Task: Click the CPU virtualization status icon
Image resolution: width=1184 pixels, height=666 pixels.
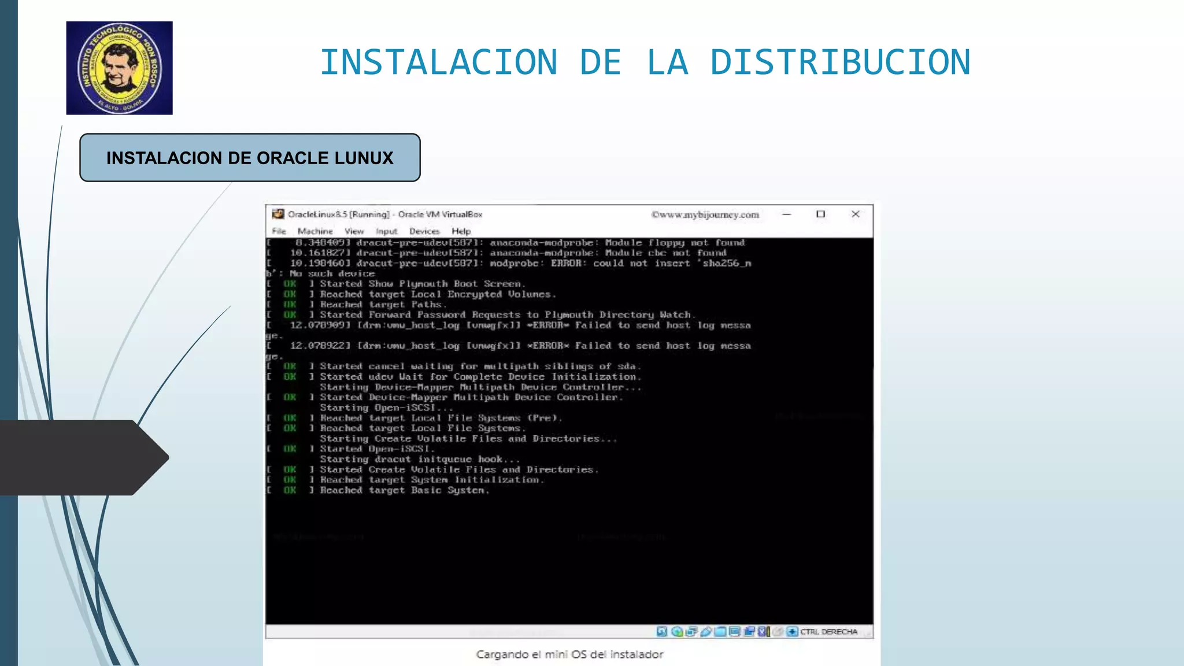Action: 764,631
